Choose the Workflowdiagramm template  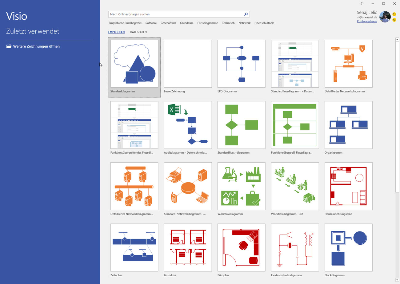[242, 186]
